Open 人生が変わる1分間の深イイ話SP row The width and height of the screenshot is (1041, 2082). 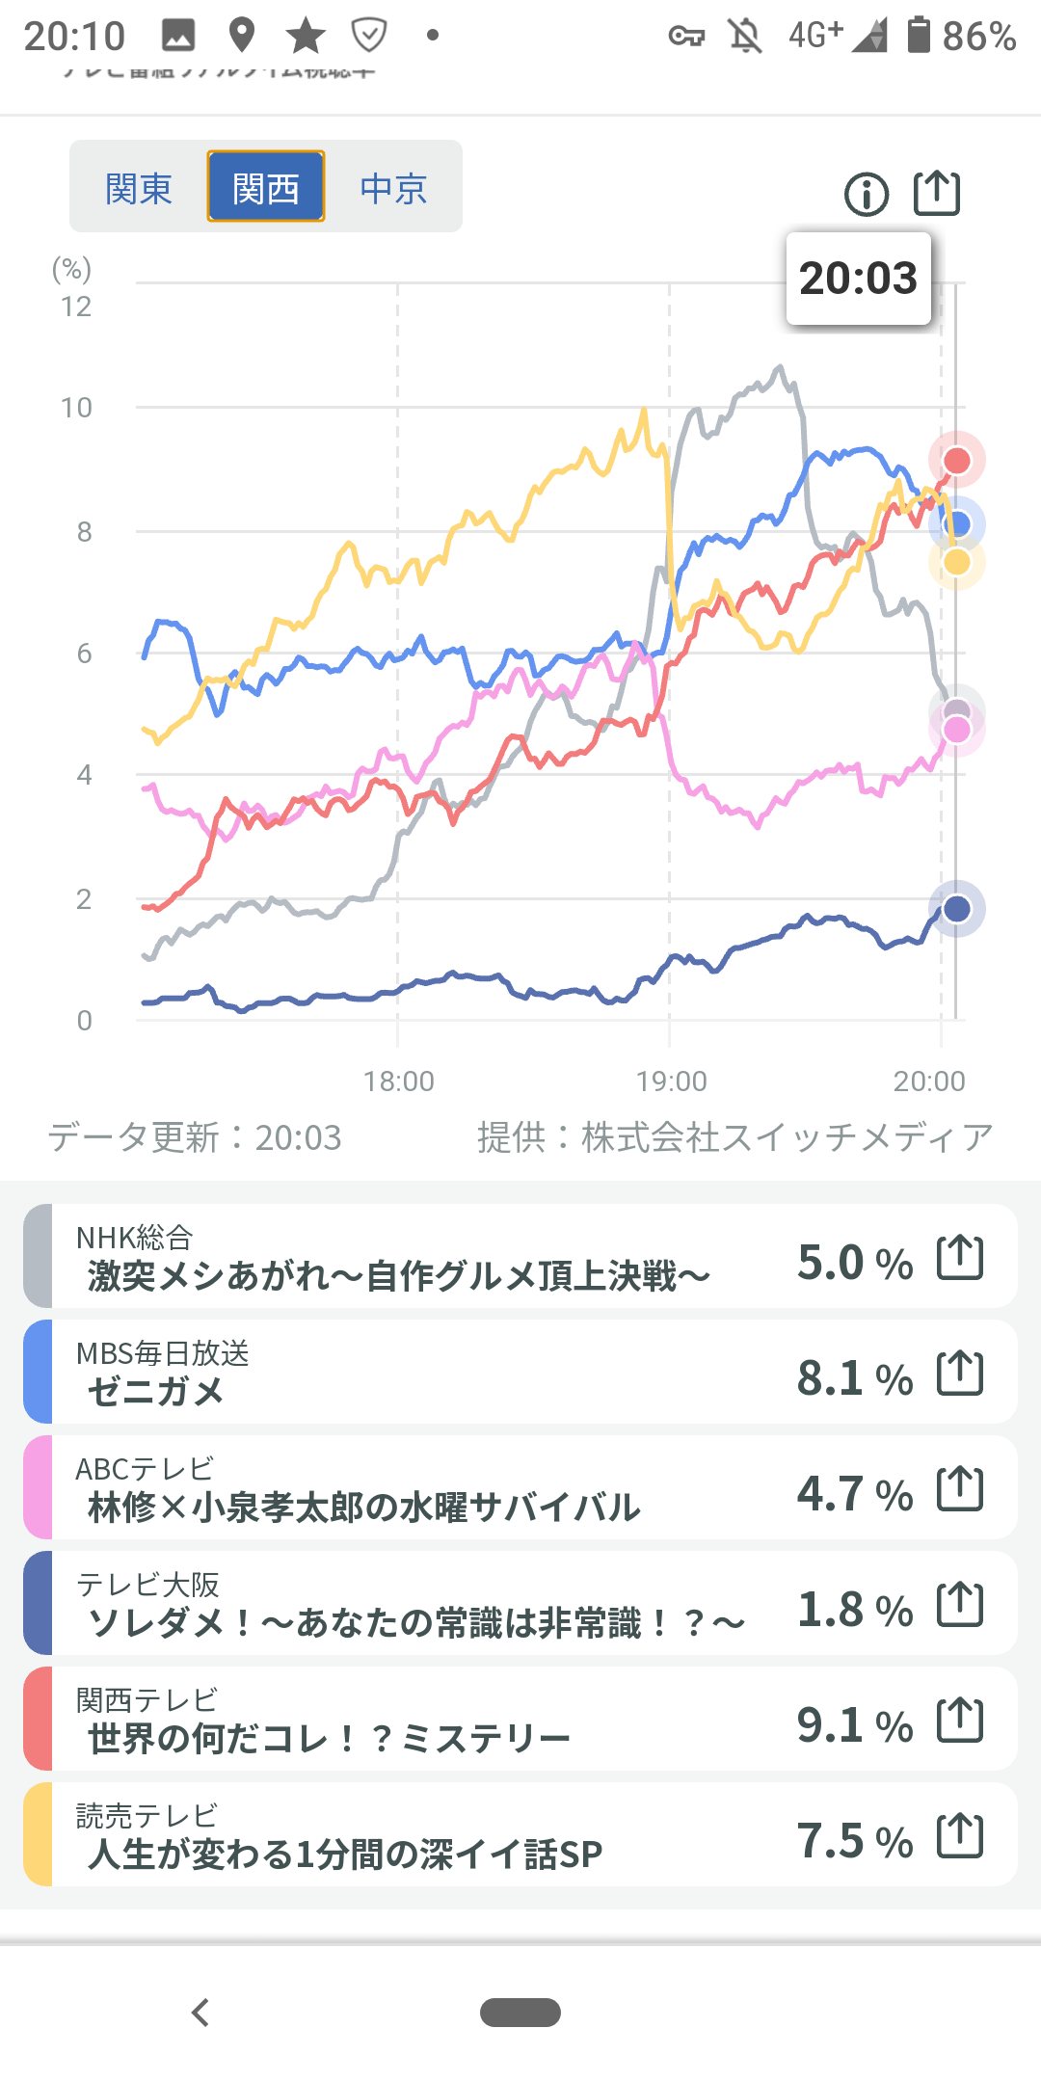point(405,1836)
